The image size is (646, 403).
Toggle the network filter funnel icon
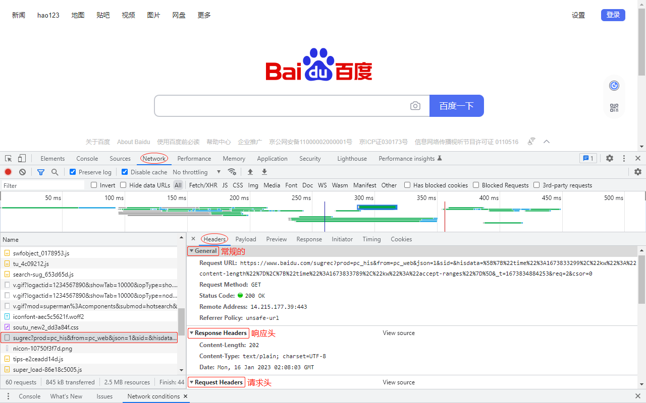[x=41, y=172]
